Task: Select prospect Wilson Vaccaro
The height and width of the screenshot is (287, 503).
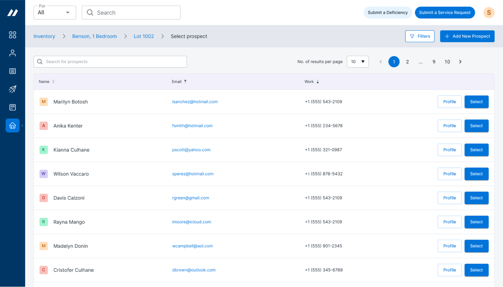Action: point(476,174)
